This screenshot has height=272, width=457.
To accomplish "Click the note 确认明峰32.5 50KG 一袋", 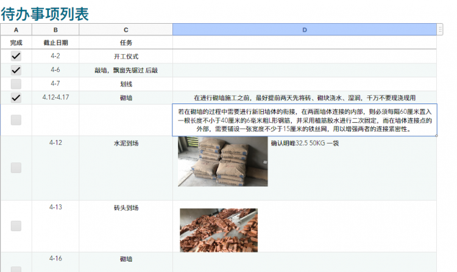I will 305,143.
